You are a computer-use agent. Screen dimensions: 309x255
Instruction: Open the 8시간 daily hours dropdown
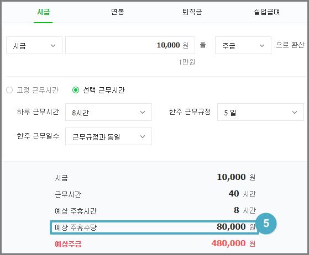tap(108, 112)
